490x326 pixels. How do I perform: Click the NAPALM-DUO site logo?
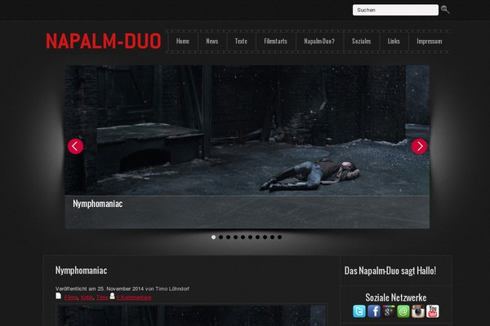(104, 42)
